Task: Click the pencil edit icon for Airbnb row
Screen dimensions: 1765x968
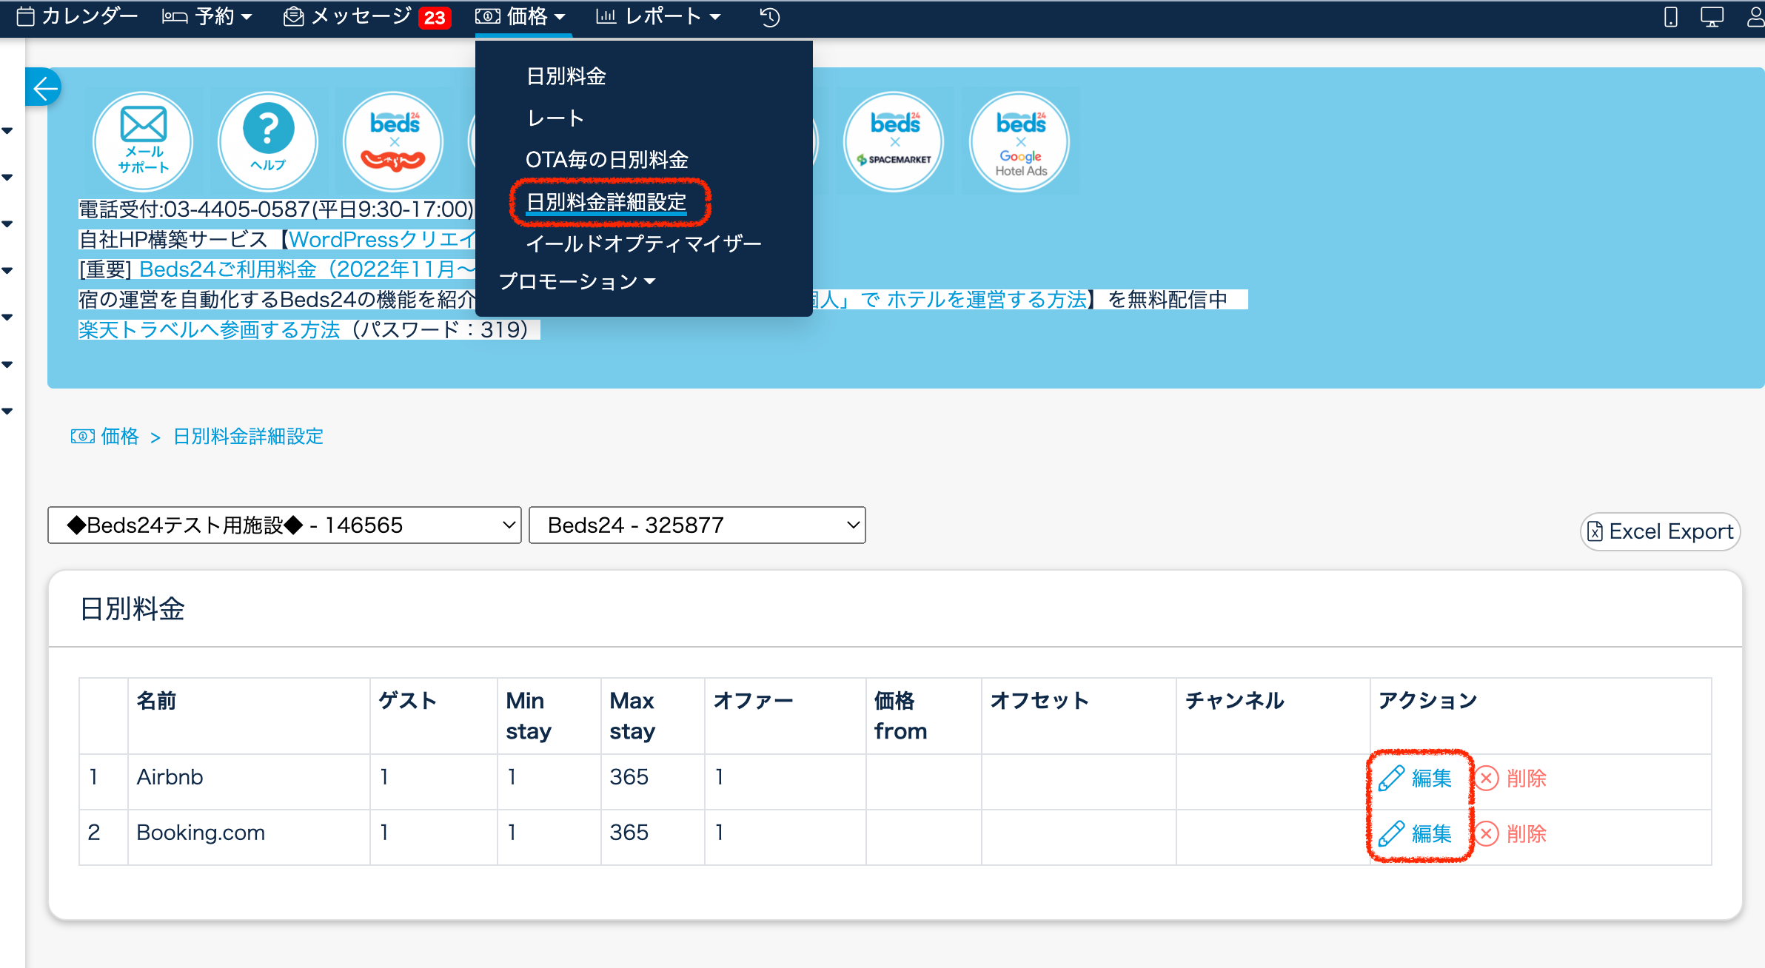Action: tap(1391, 779)
